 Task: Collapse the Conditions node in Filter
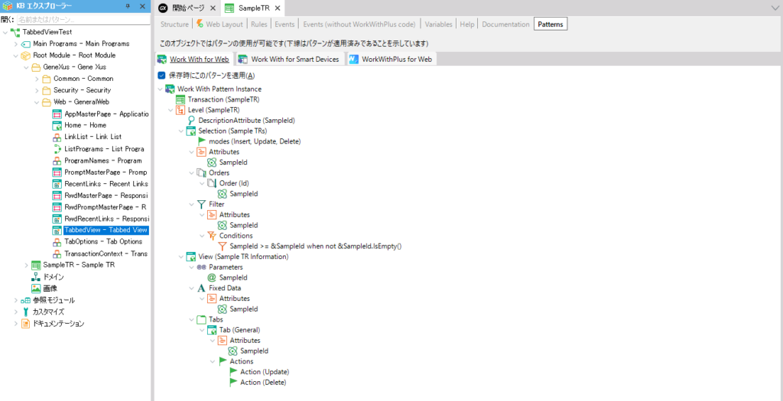coord(201,236)
